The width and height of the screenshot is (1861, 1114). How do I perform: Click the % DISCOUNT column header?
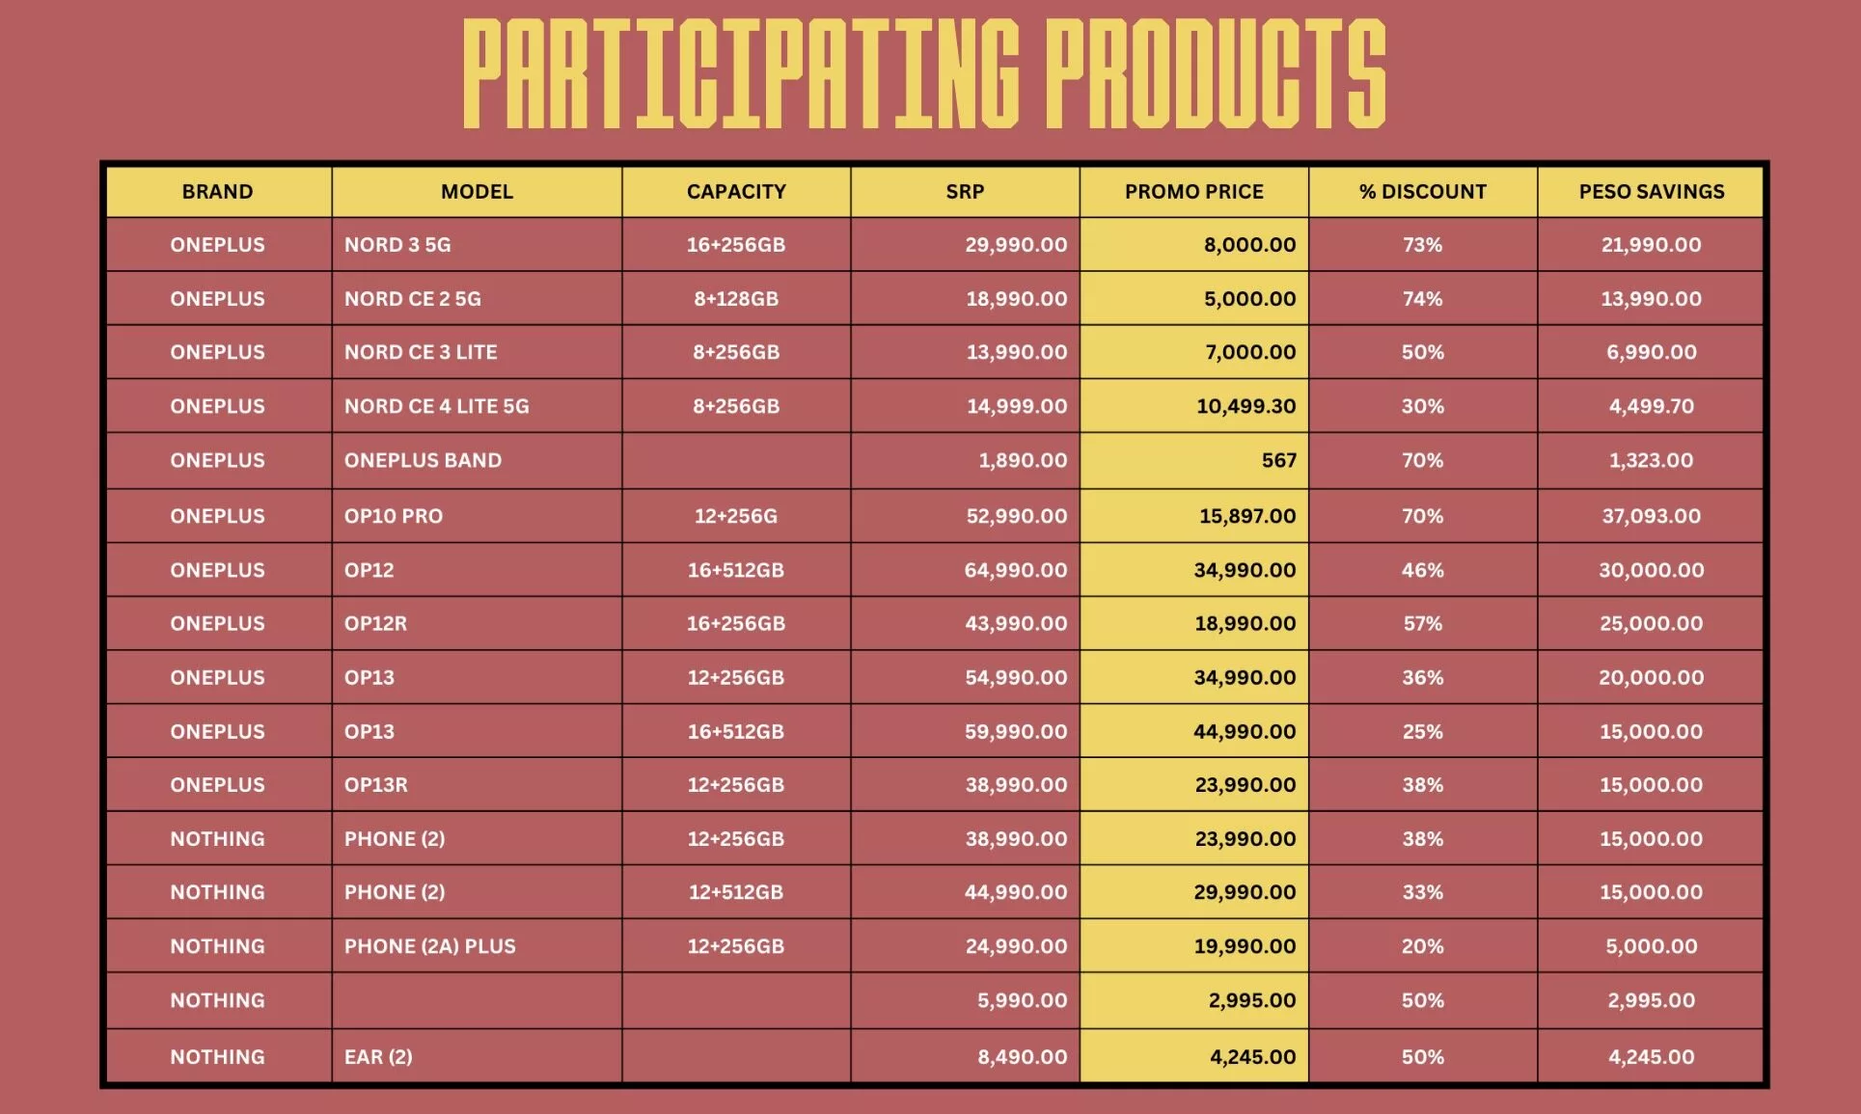(1422, 191)
